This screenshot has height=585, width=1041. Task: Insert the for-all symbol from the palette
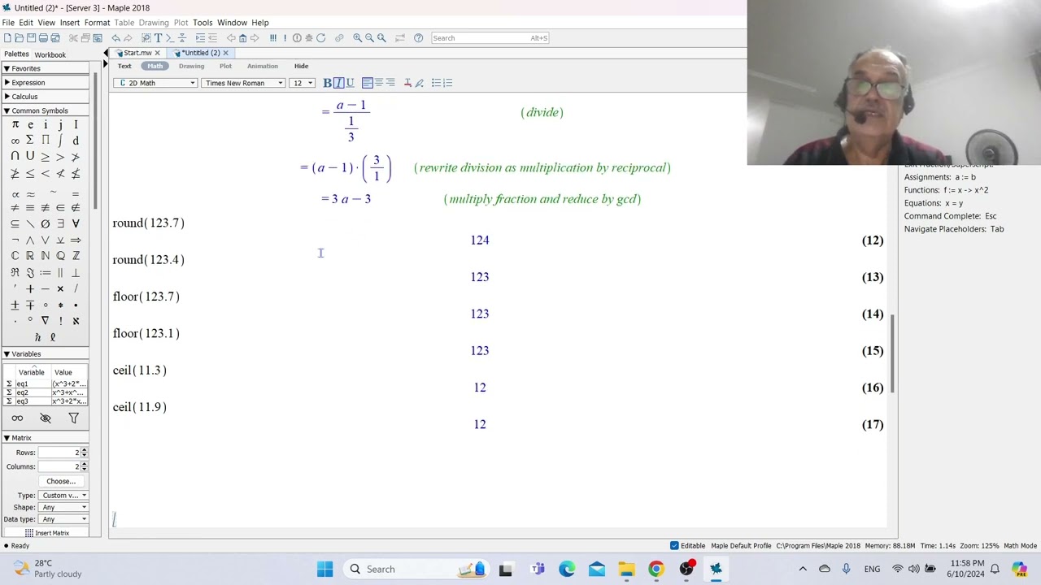click(76, 223)
